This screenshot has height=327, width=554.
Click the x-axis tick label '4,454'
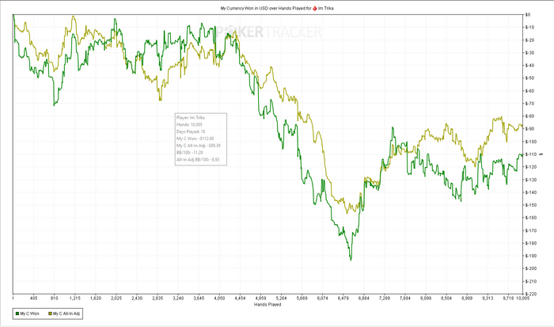pos(240,298)
